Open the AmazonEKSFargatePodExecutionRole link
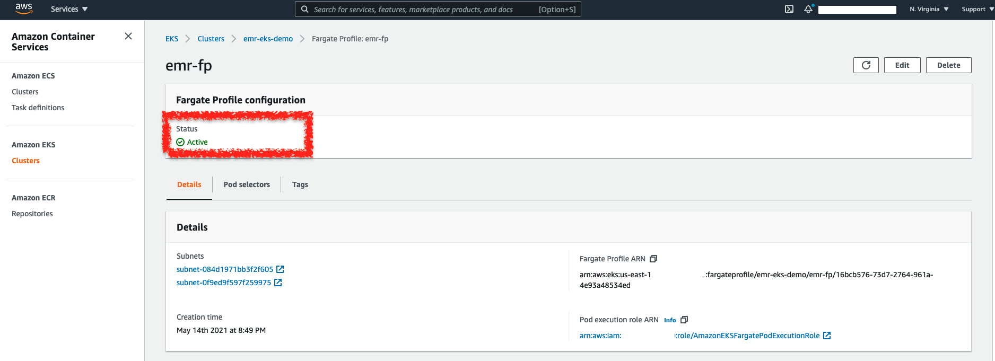The image size is (995, 361). pos(748,336)
